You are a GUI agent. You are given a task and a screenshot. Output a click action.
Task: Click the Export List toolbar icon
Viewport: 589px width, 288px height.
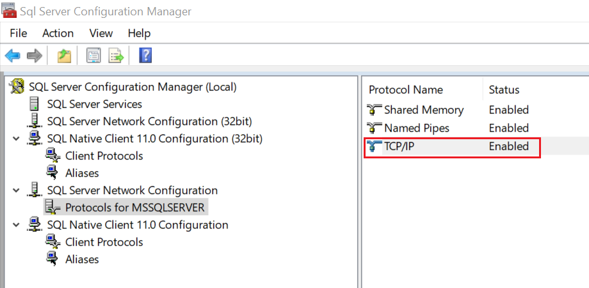116,56
